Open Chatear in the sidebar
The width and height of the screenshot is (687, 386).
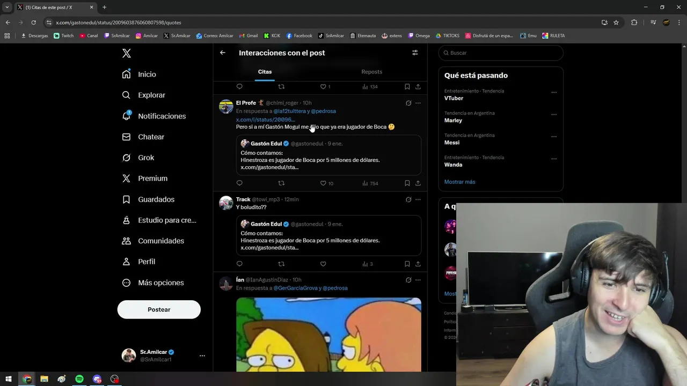143,137
